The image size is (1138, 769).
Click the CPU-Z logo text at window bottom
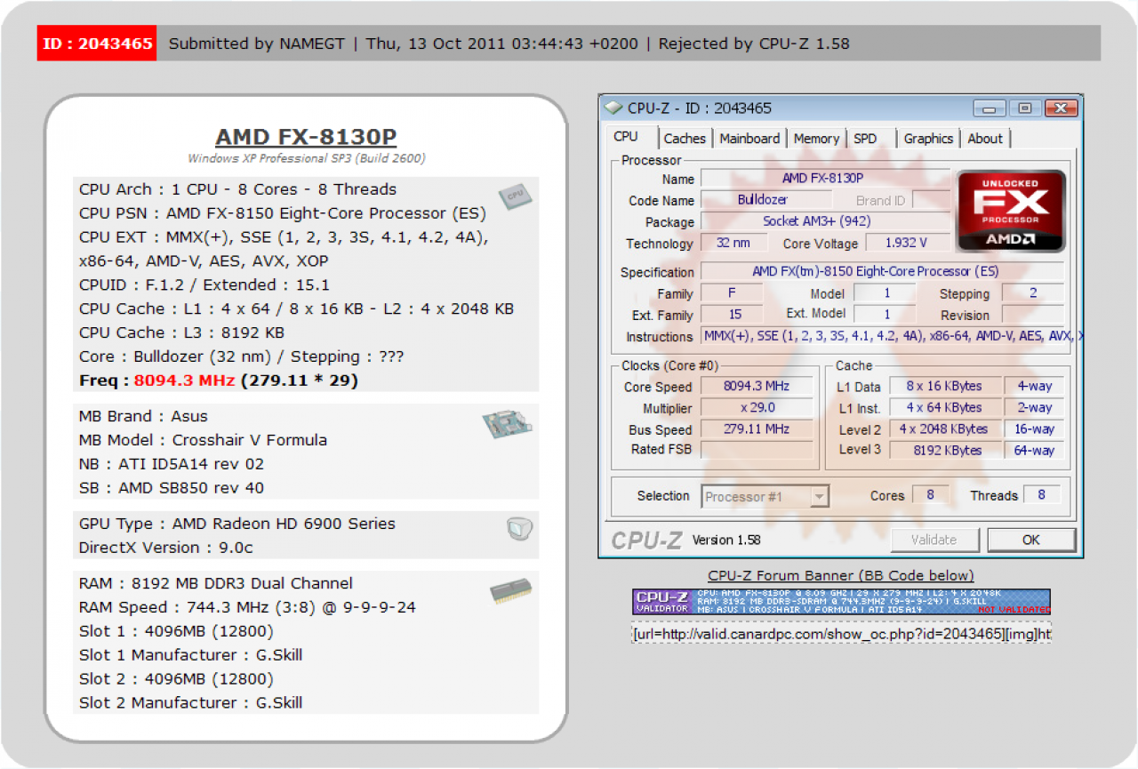click(x=646, y=540)
